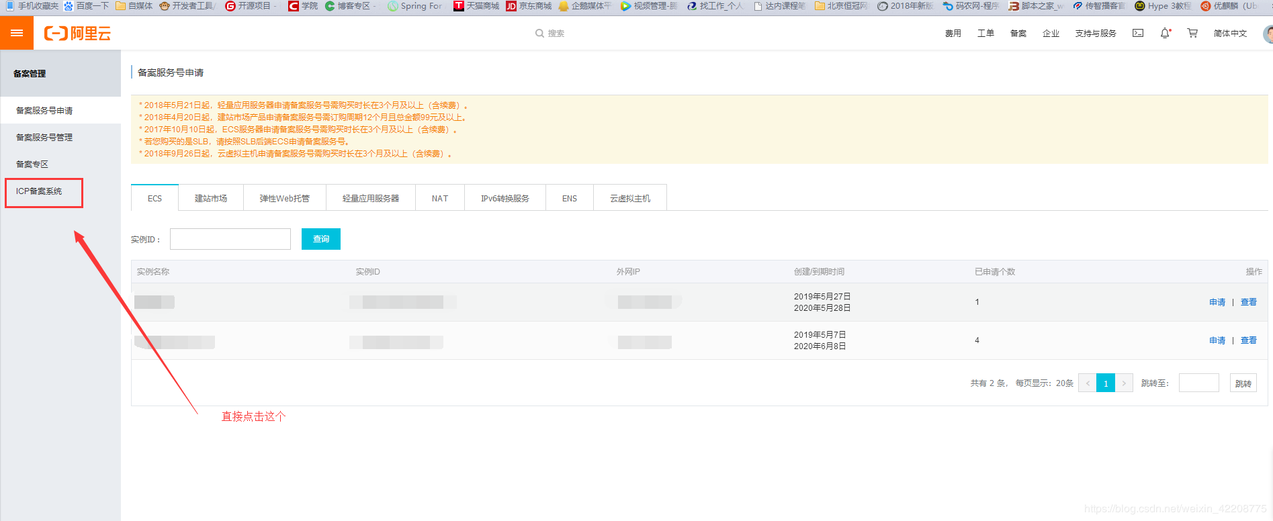1273x521 pixels.
Task: Open 脚本之家 bookmark
Action: (1036, 6)
